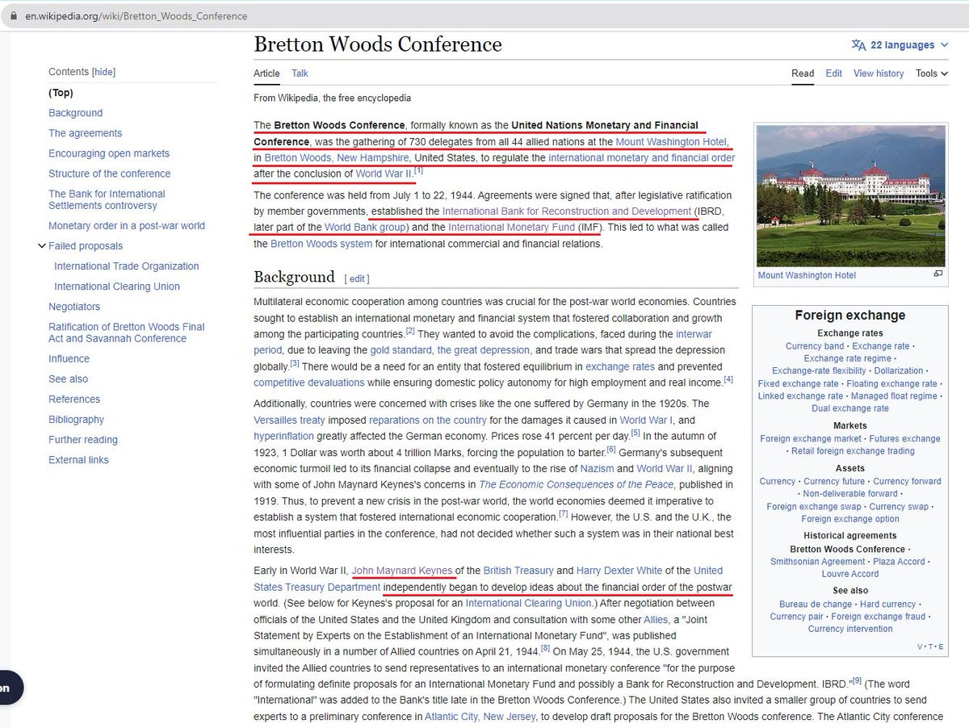The image size is (969, 728).
Task: Go to External links section
Action: click(x=78, y=460)
